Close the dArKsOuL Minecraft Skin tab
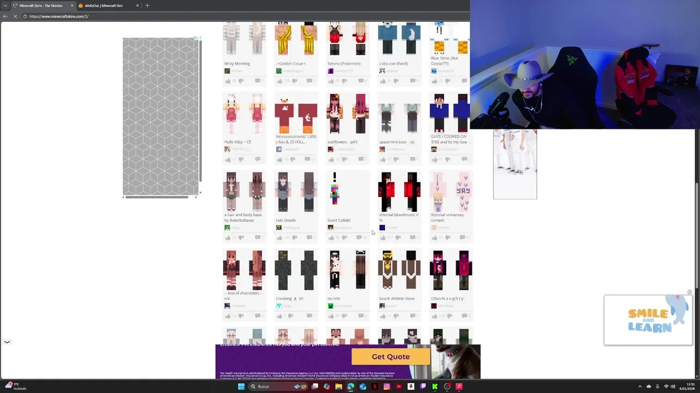 pos(137,5)
